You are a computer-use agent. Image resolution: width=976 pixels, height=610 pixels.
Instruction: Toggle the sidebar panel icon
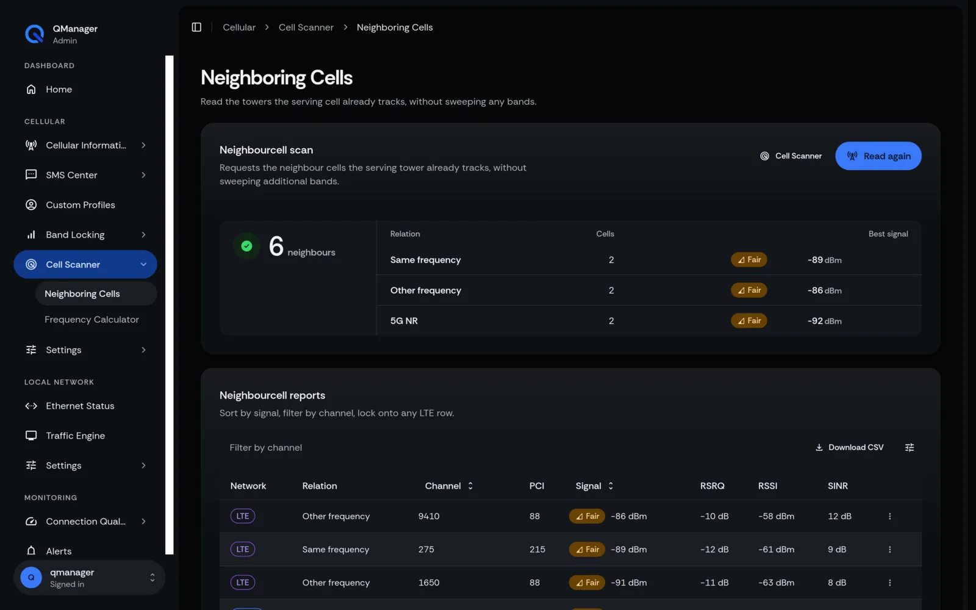coord(196,27)
